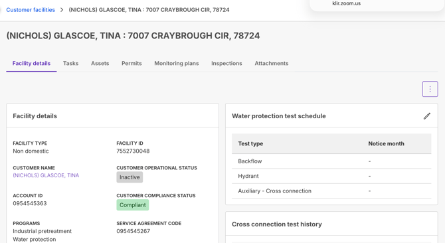
Task: Click the Hydrant notice month dash
Action: (369, 176)
